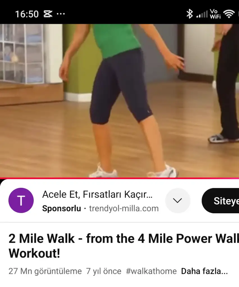Tap the Bluetooth status icon
239x287 pixels.
tap(190, 14)
